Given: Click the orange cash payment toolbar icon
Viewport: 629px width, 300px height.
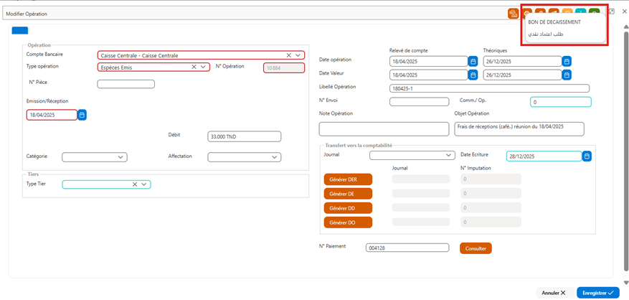Looking at the screenshot, I should (513, 13).
